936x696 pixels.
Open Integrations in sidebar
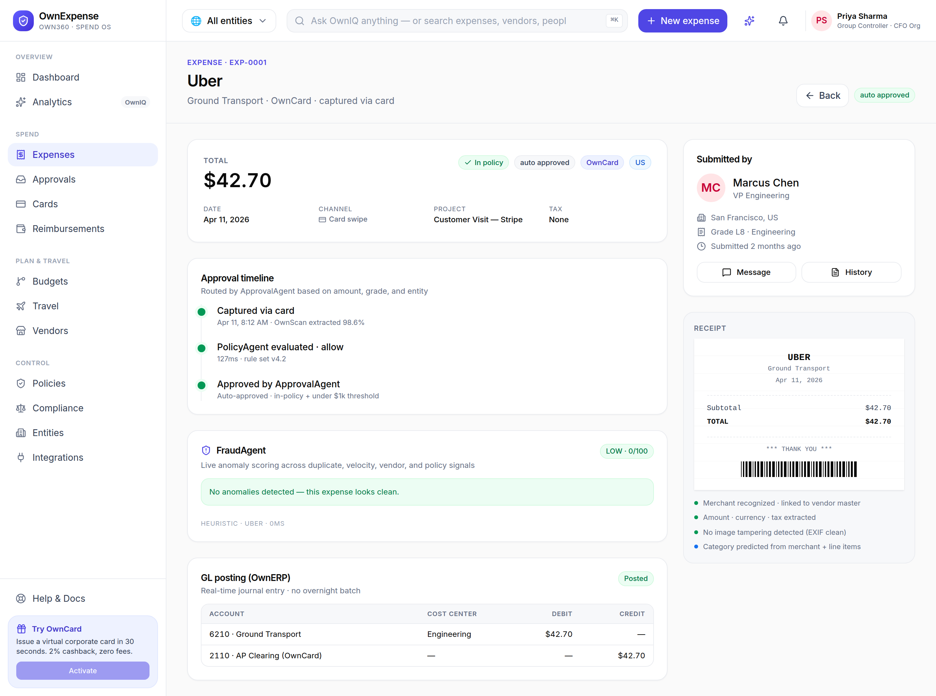tap(83, 458)
